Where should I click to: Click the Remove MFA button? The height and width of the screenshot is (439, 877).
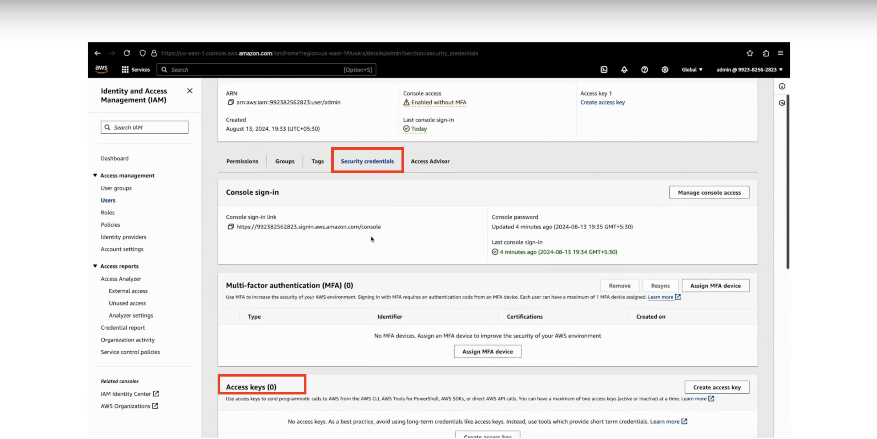click(620, 286)
